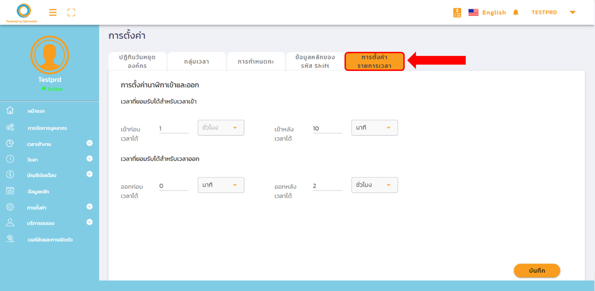
Task: Click the dollar icon for บัญชีเงินเดือน
Action: (10, 174)
